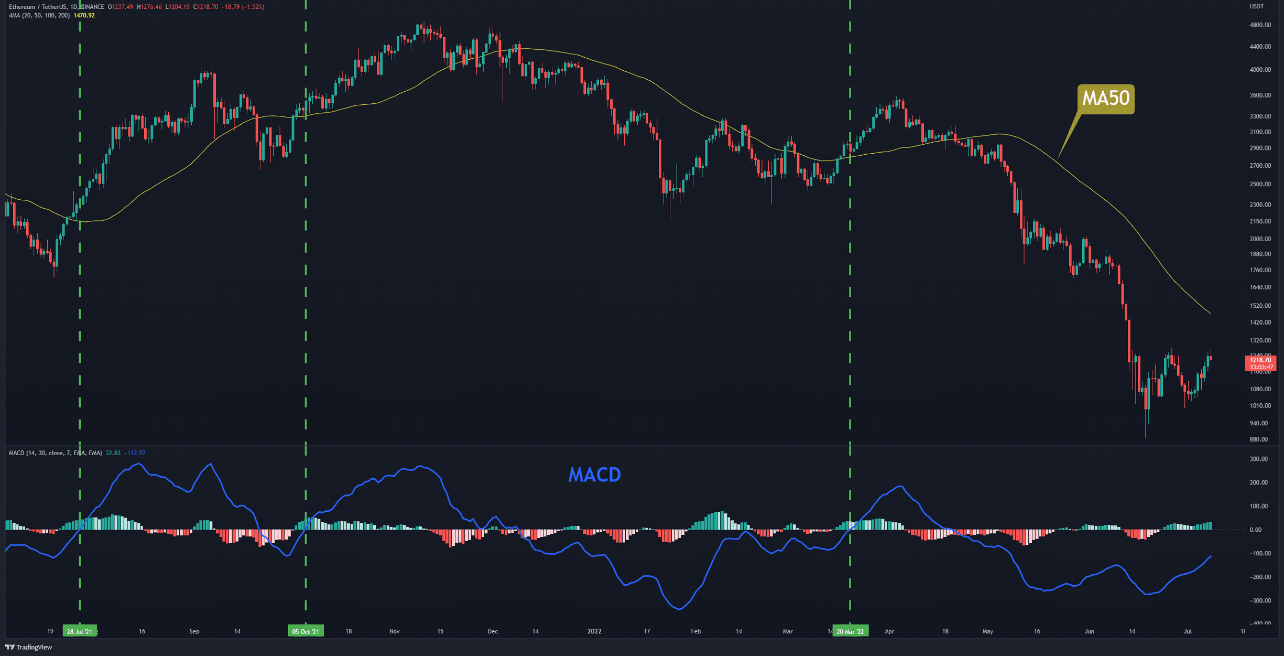The height and width of the screenshot is (656, 1284).
Task: Click the 3300.00 price axis label
Action: [1260, 116]
